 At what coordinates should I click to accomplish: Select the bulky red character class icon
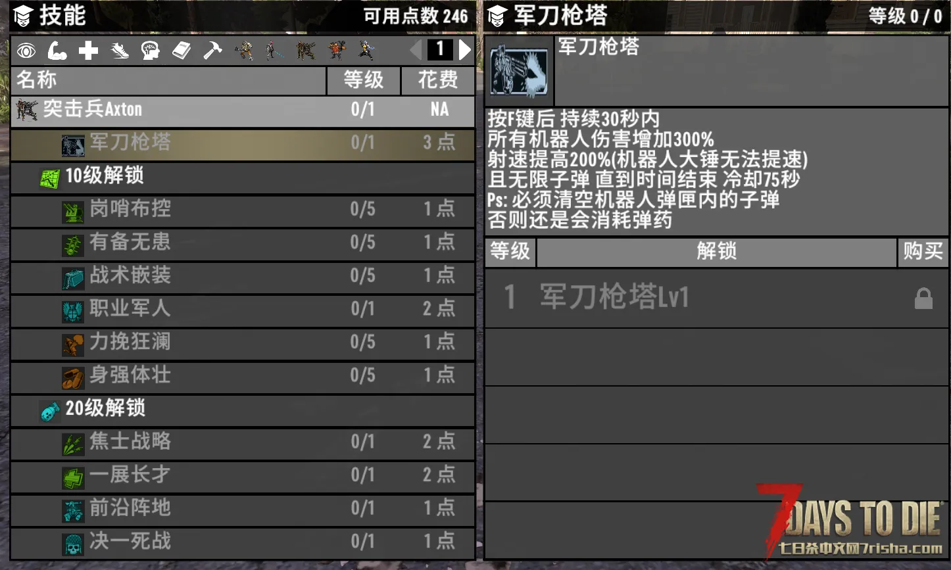point(337,50)
